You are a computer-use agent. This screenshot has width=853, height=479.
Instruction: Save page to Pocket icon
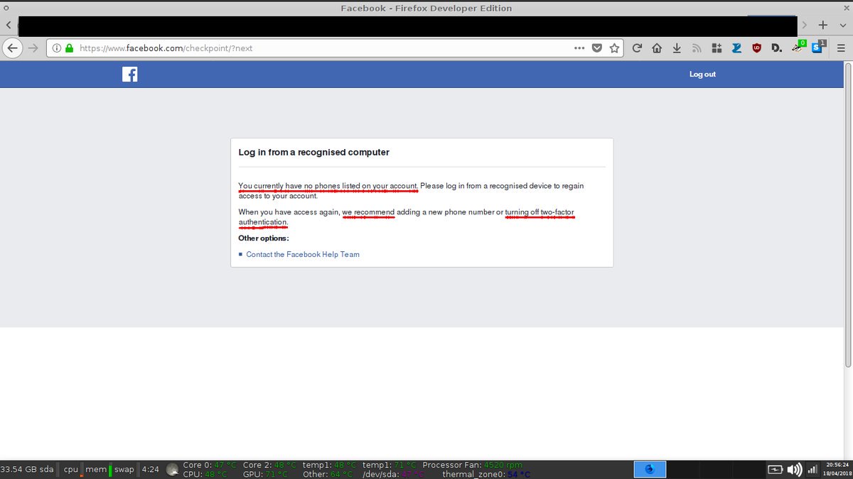click(x=597, y=48)
